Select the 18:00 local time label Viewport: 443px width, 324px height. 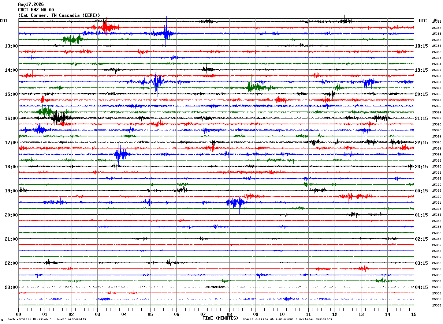[x=11, y=167]
